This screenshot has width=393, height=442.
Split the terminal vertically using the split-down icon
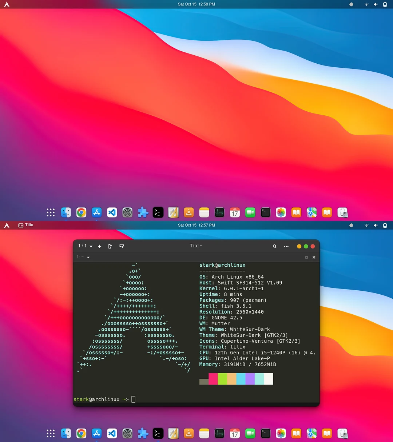click(122, 246)
